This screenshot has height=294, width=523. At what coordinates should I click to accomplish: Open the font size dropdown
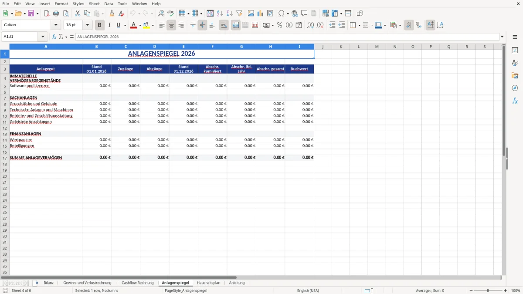pos(87,25)
